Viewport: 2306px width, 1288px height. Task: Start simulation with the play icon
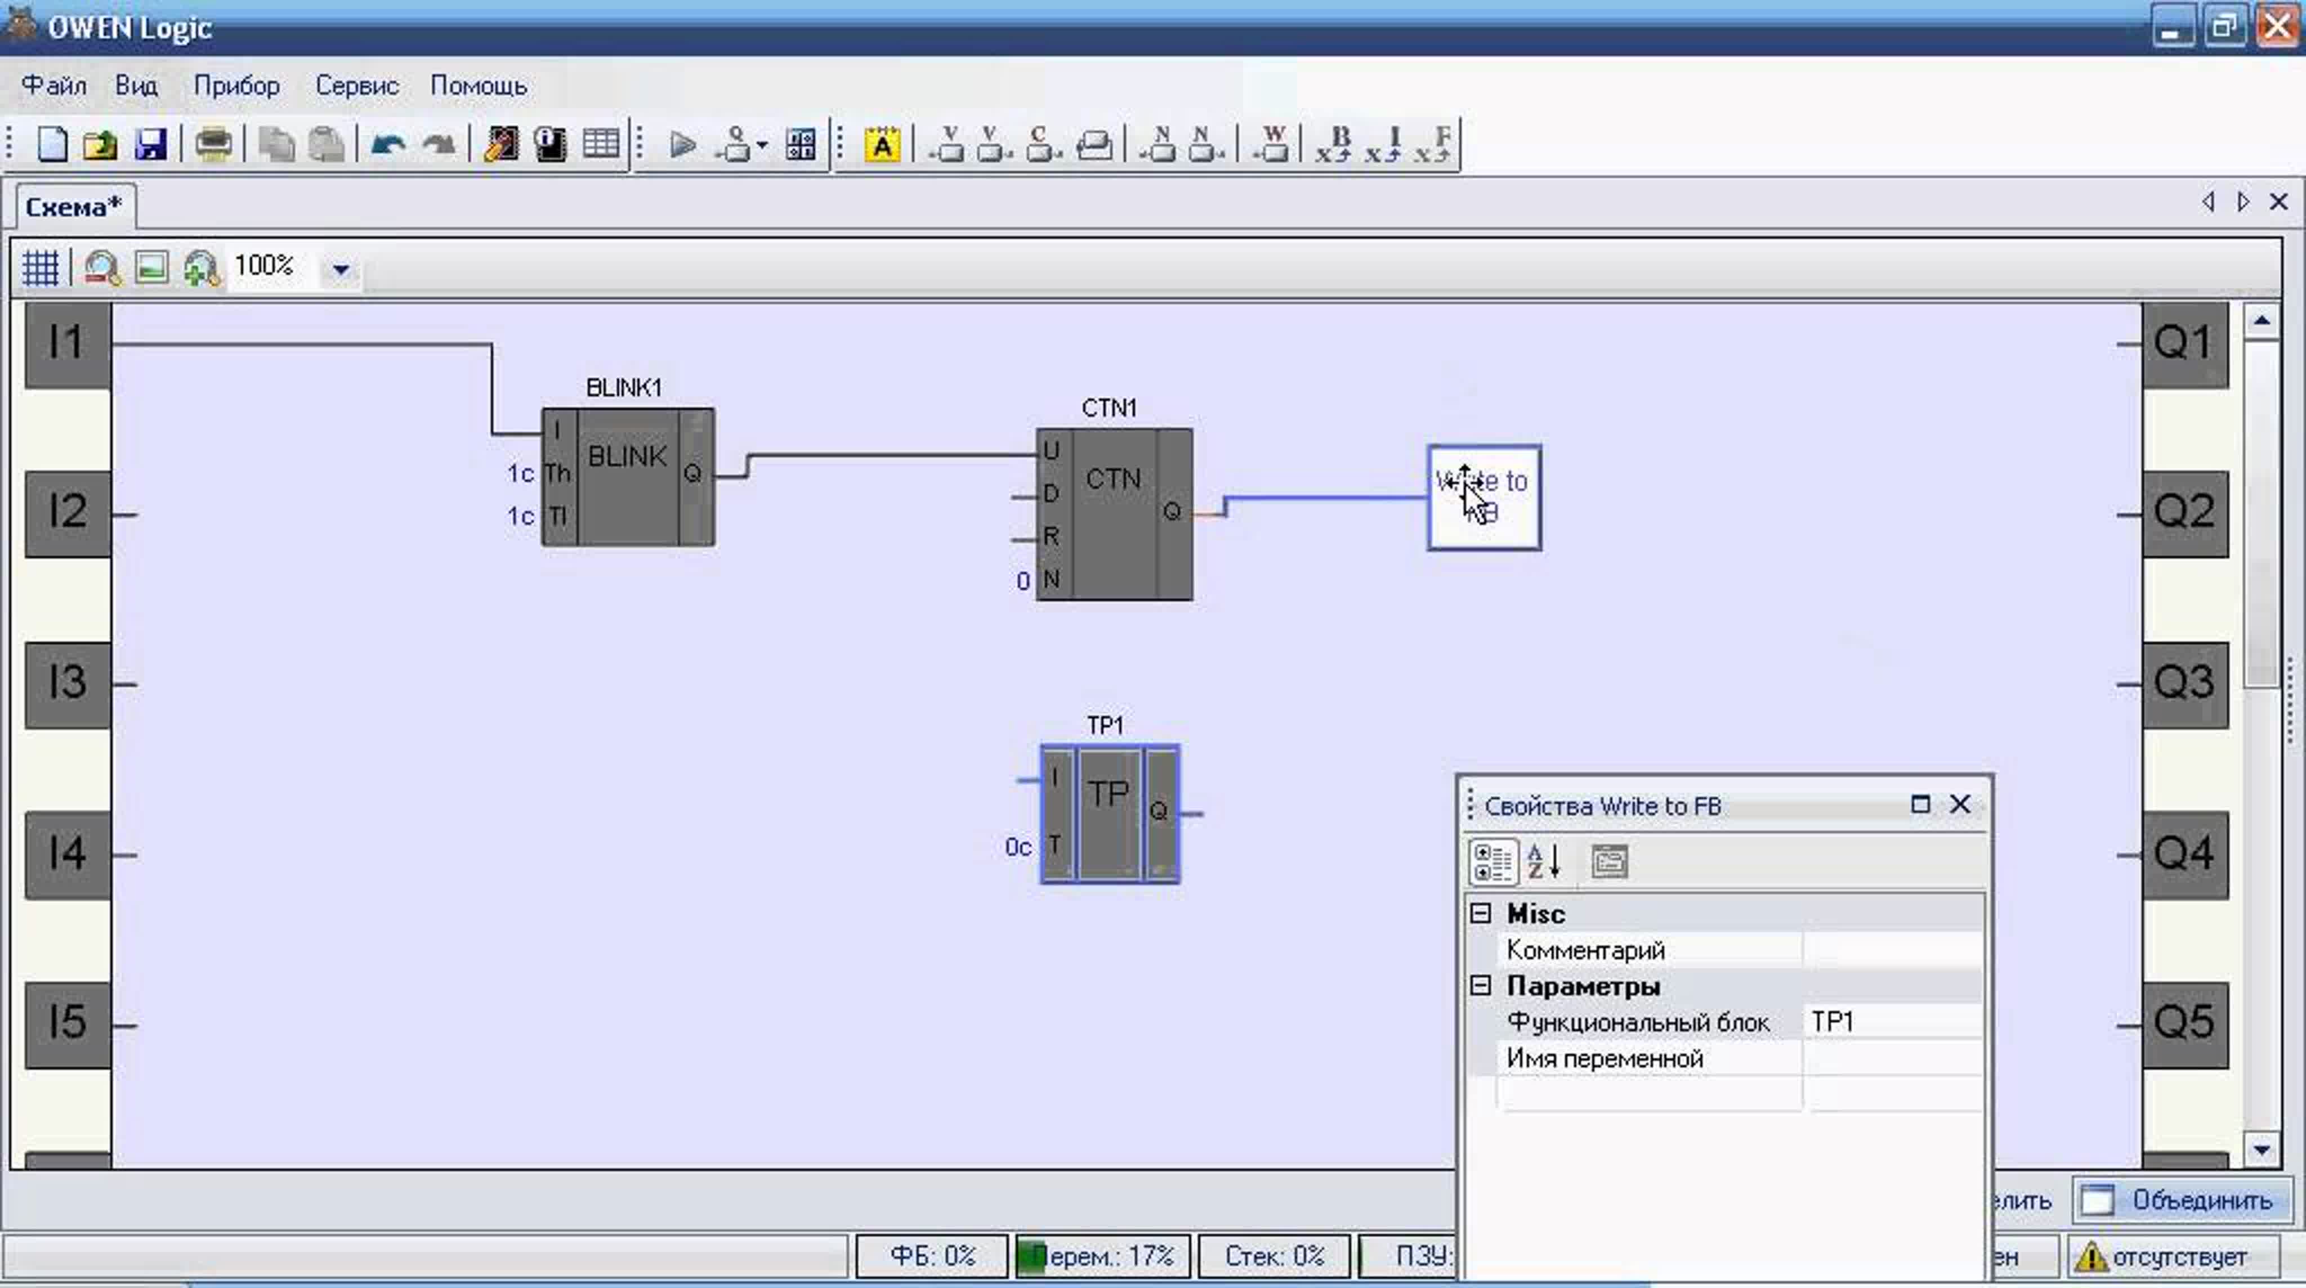(x=682, y=144)
